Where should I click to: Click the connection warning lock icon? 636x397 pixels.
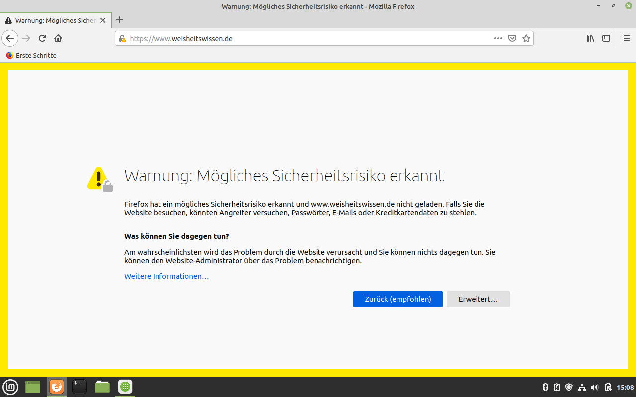pyautogui.click(x=123, y=38)
